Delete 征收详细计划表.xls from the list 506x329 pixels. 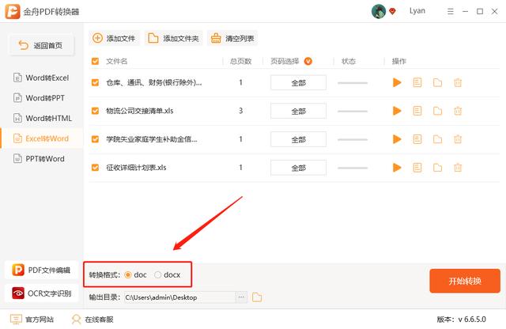[x=458, y=168]
